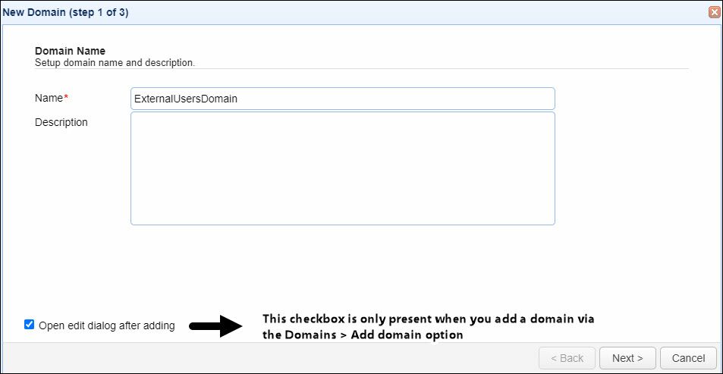Click the Name field label
The width and height of the screenshot is (723, 374).
pyautogui.click(x=49, y=98)
